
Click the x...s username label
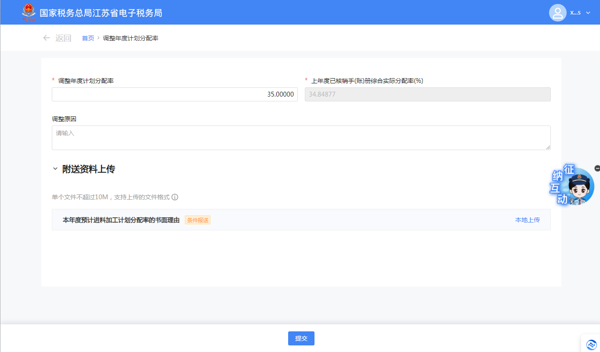click(575, 13)
